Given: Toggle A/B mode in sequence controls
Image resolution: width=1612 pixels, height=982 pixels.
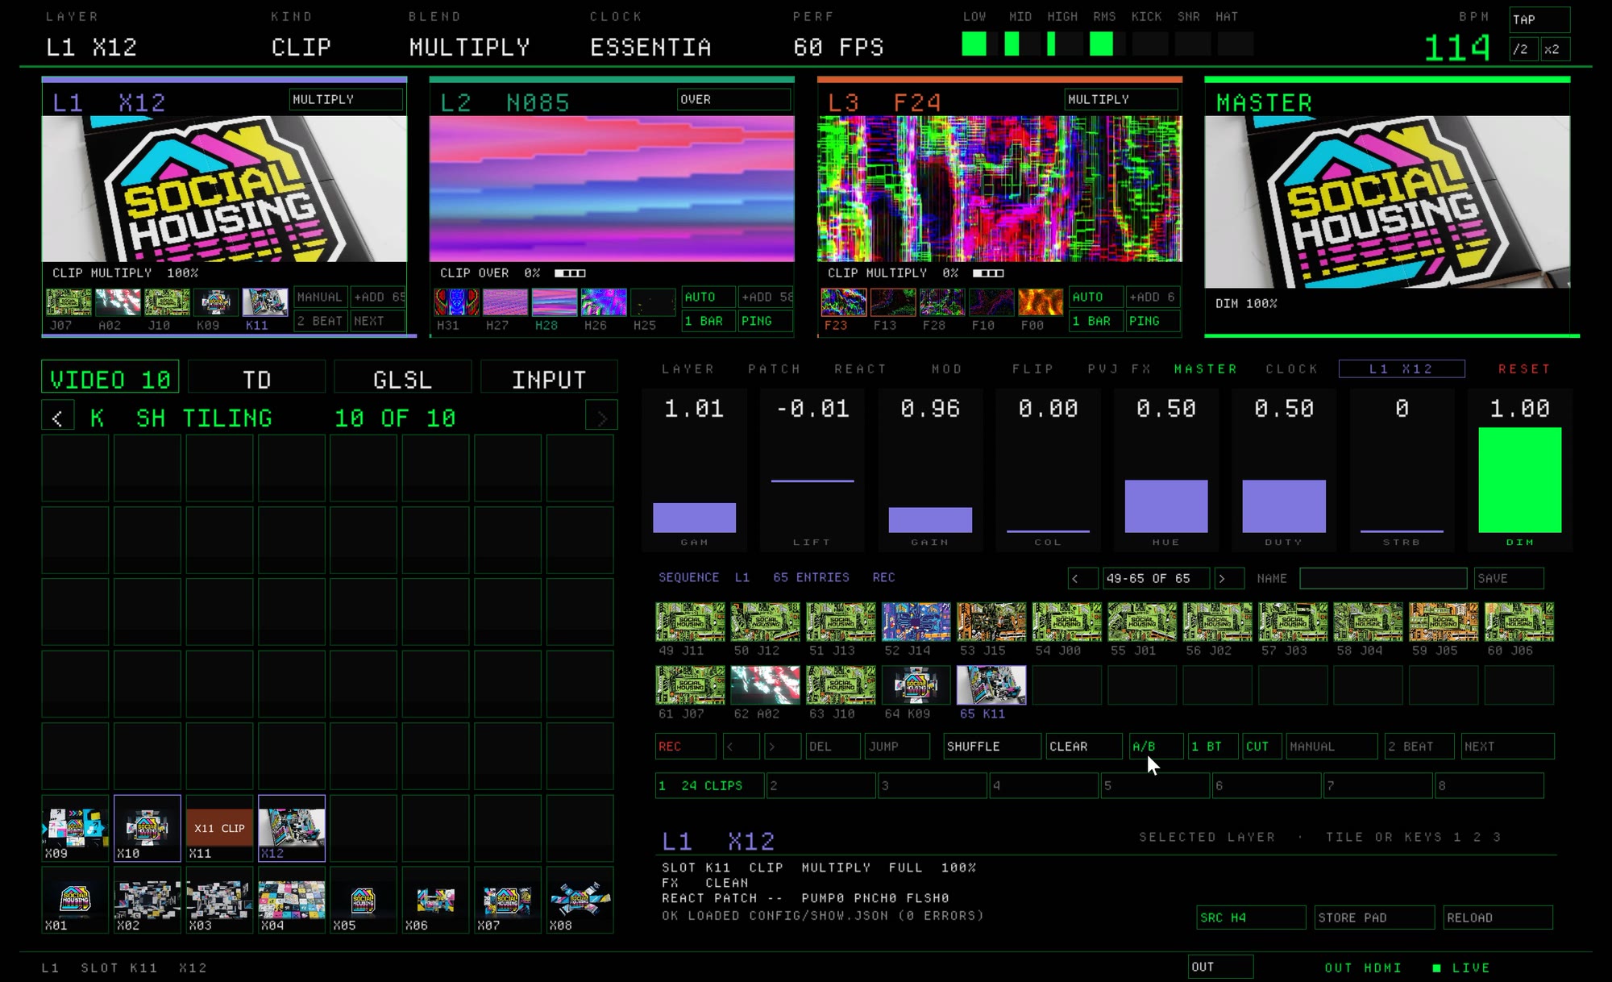Looking at the screenshot, I should 1156,747.
